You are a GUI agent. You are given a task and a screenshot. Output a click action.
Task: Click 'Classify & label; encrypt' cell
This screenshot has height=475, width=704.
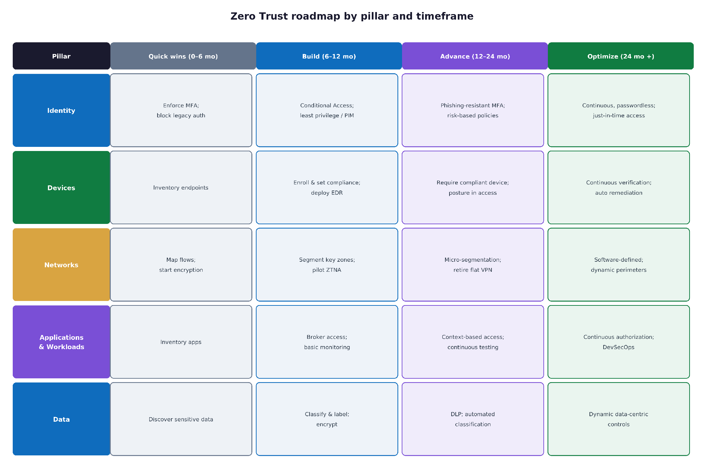(x=327, y=419)
